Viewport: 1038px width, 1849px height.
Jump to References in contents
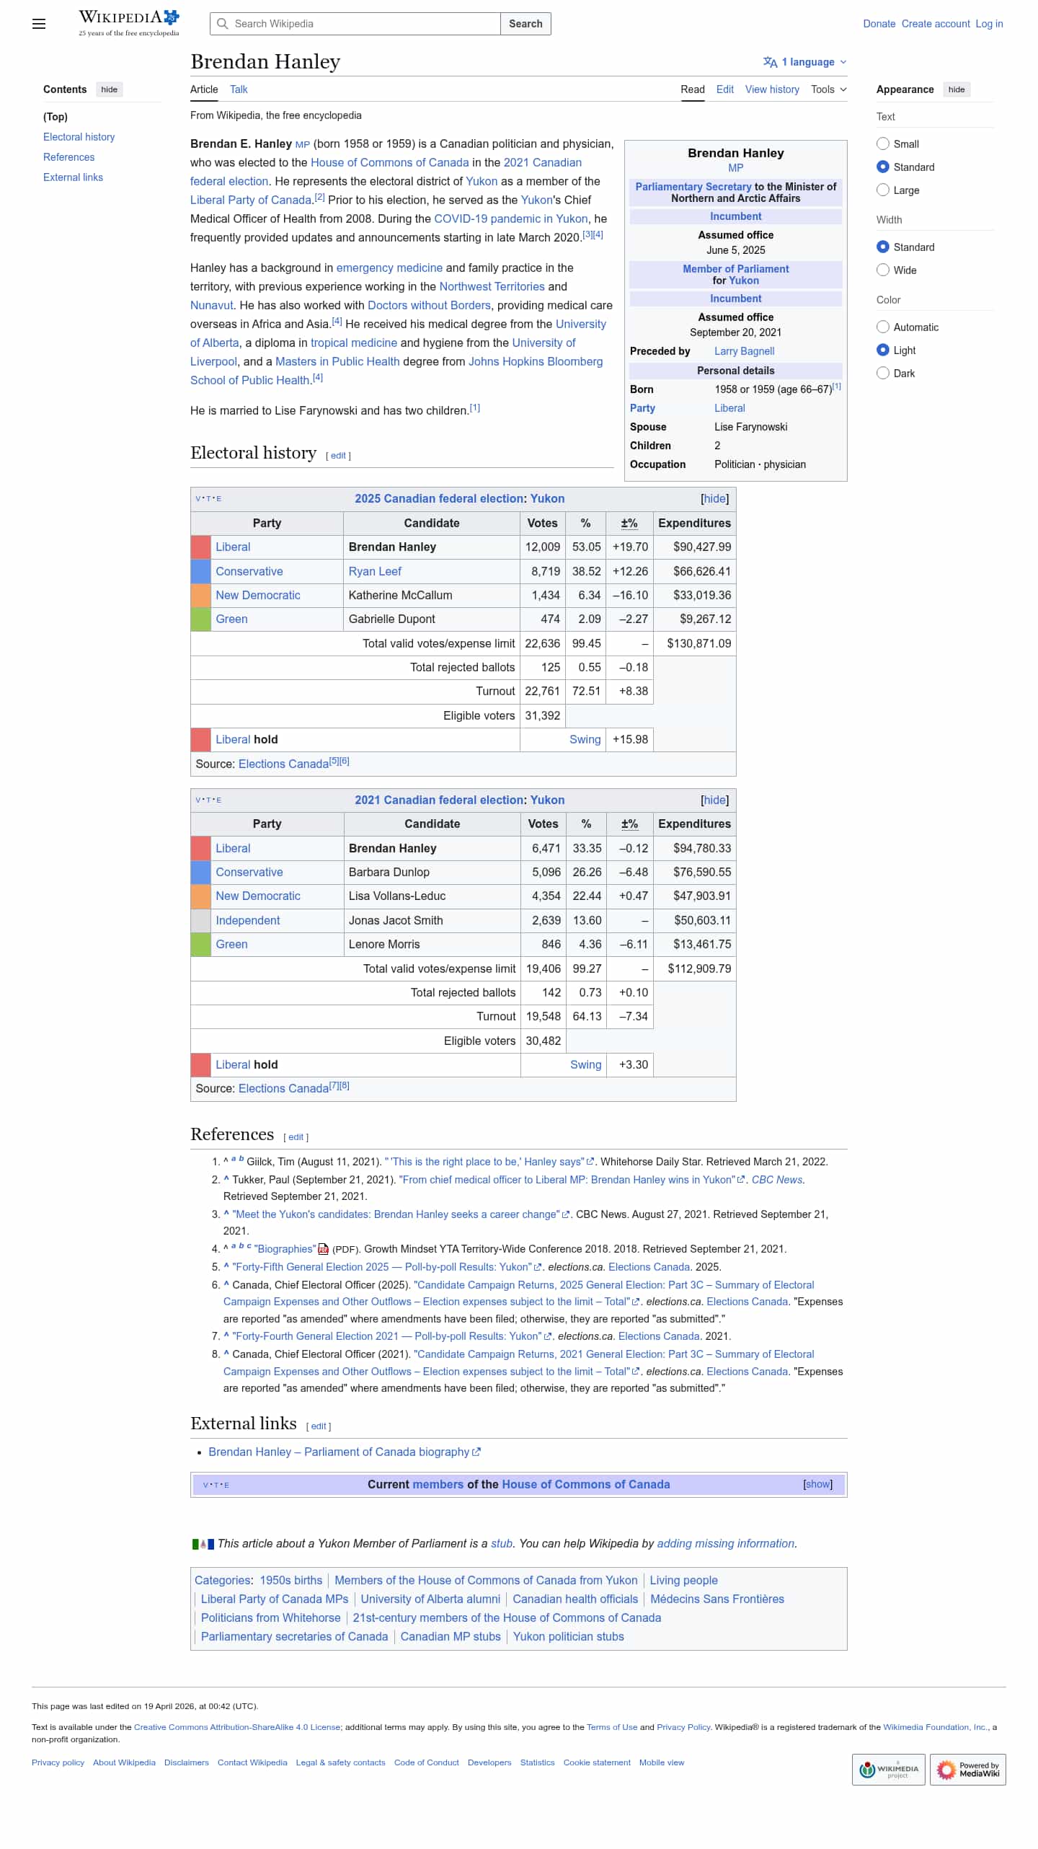click(x=69, y=157)
